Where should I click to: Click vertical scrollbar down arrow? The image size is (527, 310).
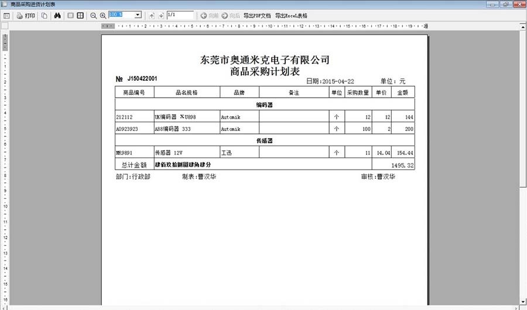(x=523, y=302)
